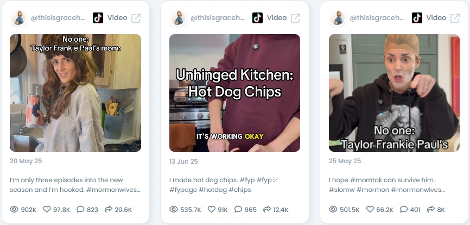Click the profile avatar on the first card
470x225 pixels.
pyautogui.click(x=18, y=18)
